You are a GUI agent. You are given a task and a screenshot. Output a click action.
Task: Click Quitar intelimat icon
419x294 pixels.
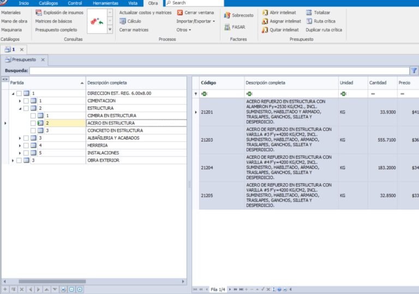pyautogui.click(x=265, y=29)
